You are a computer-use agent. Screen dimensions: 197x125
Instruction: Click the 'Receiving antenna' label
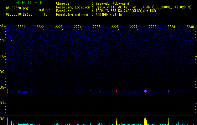point(72,15)
